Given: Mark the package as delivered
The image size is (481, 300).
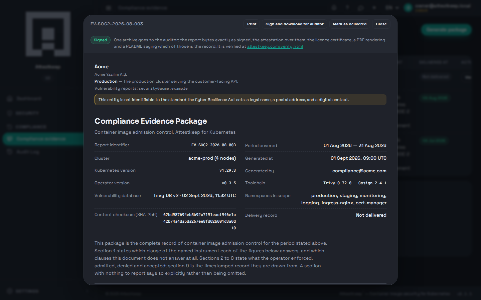Looking at the screenshot, I should 349,24.
